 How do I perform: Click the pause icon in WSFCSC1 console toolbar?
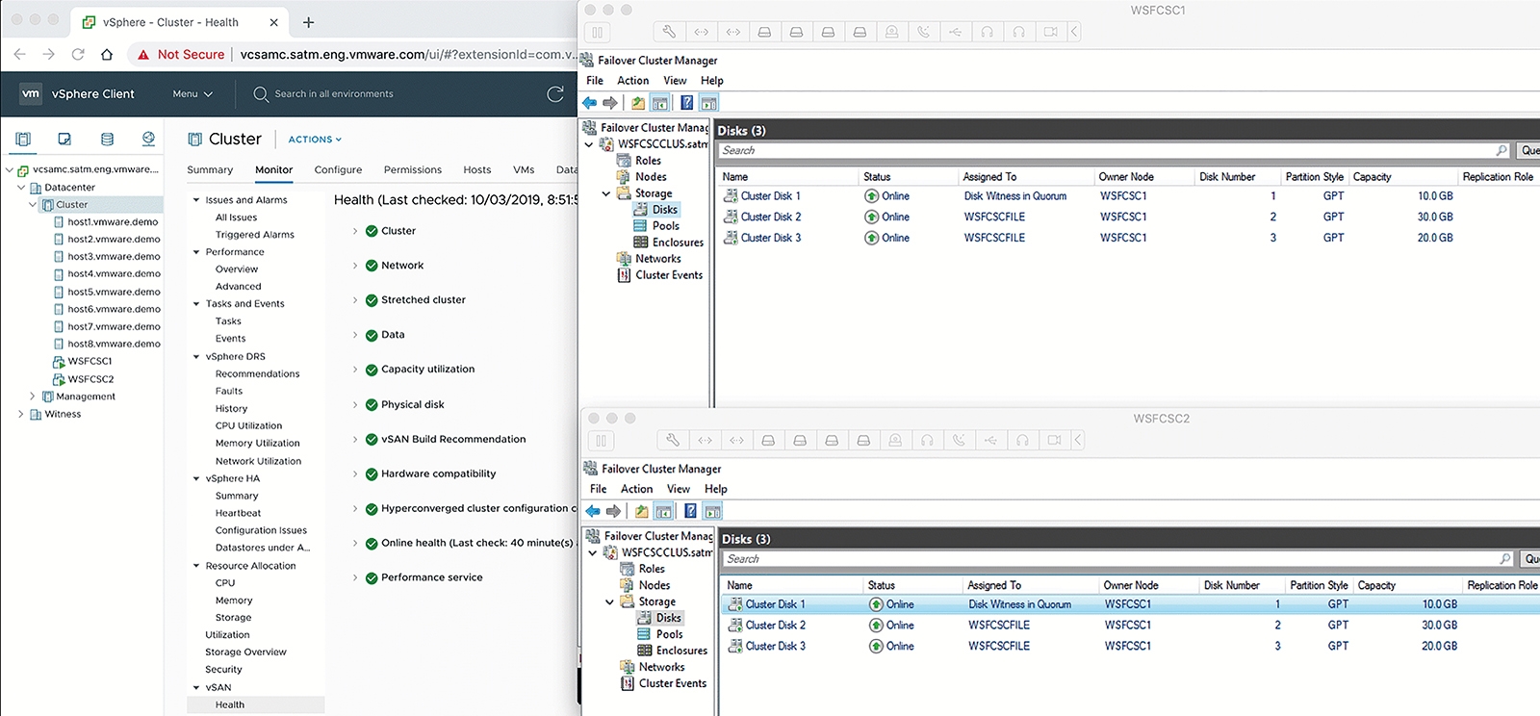[597, 32]
